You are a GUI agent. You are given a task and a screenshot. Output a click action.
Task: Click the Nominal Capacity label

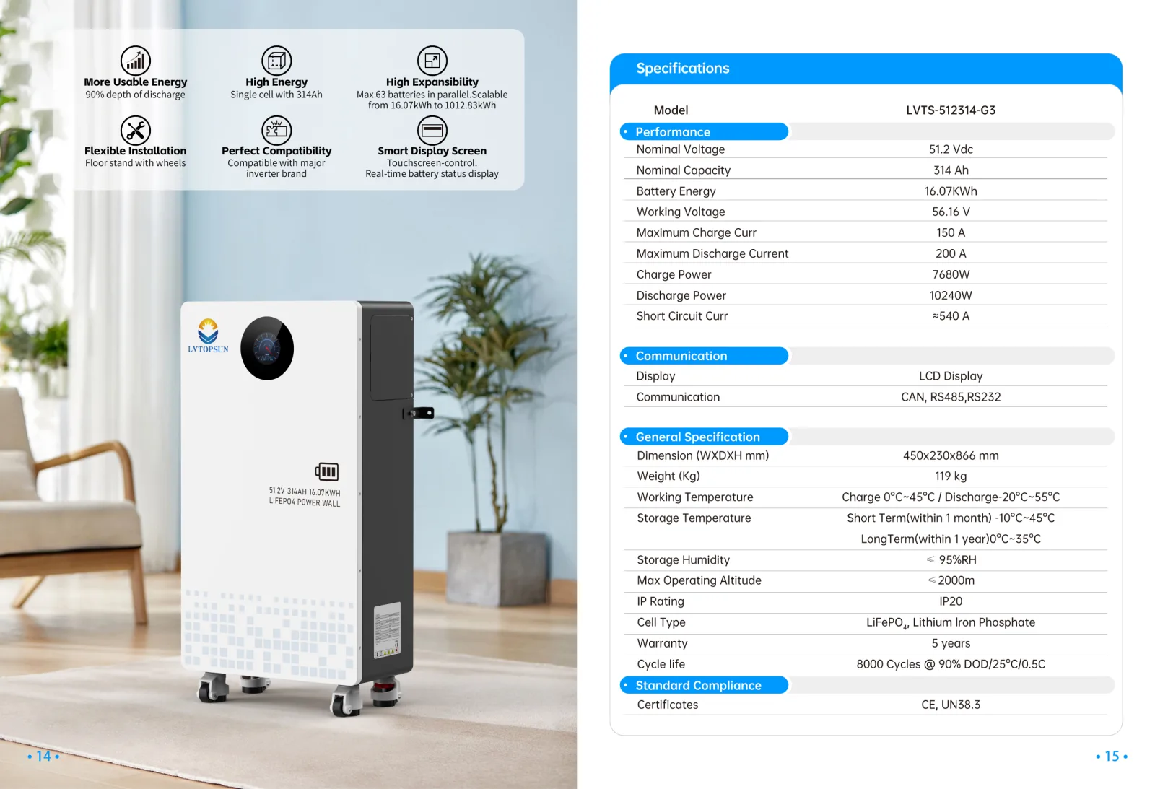[x=684, y=170]
